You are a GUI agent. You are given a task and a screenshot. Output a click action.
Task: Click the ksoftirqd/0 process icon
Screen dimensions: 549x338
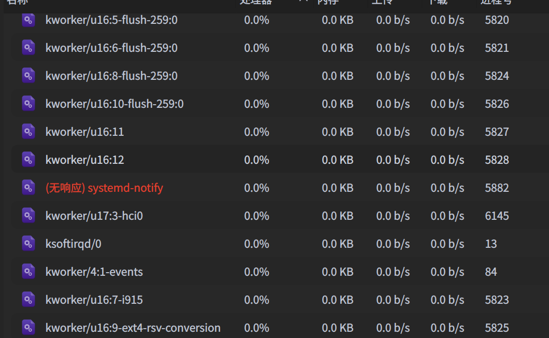pos(28,244)
